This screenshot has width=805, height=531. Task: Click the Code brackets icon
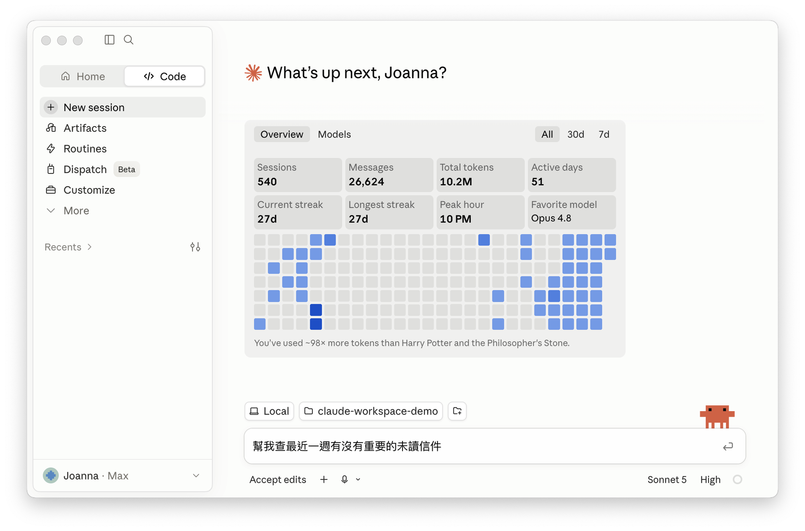coord(149,76)
